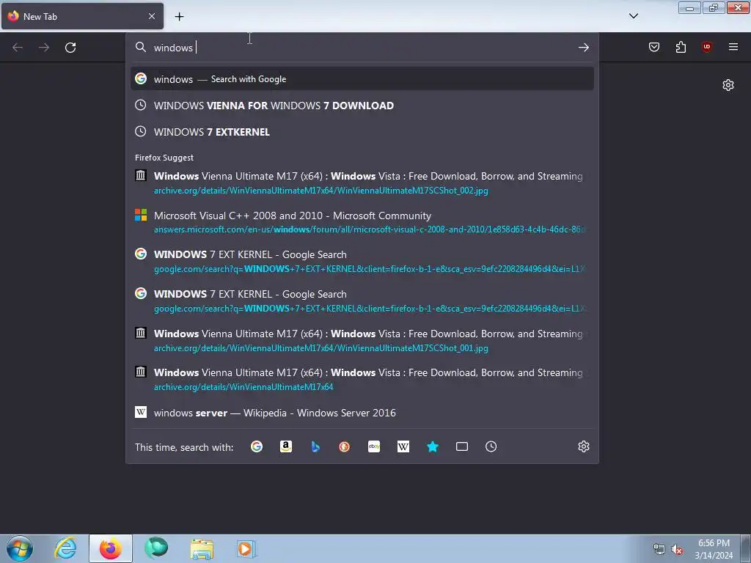
Task: Select the New Tab tab
Action: [82, 16]
